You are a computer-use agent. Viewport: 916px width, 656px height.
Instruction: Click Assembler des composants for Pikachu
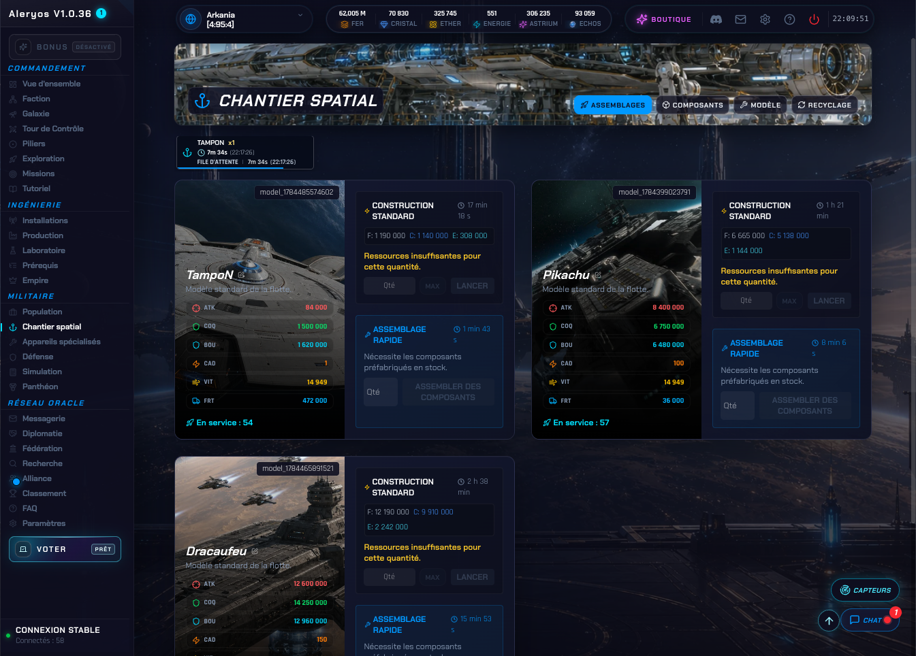pos(805,406)
